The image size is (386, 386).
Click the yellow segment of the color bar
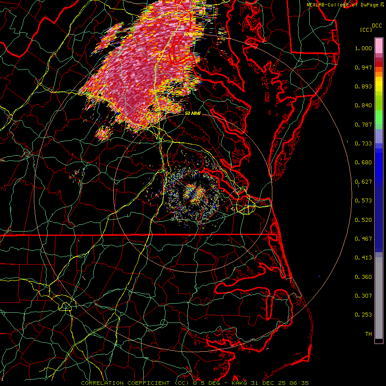(x=379, y=84)
